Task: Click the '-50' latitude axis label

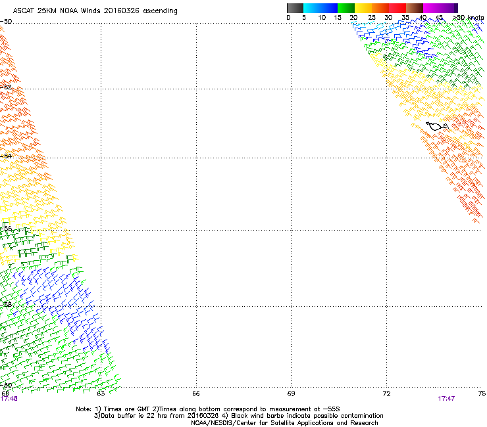Action: [x=6, y=22]
